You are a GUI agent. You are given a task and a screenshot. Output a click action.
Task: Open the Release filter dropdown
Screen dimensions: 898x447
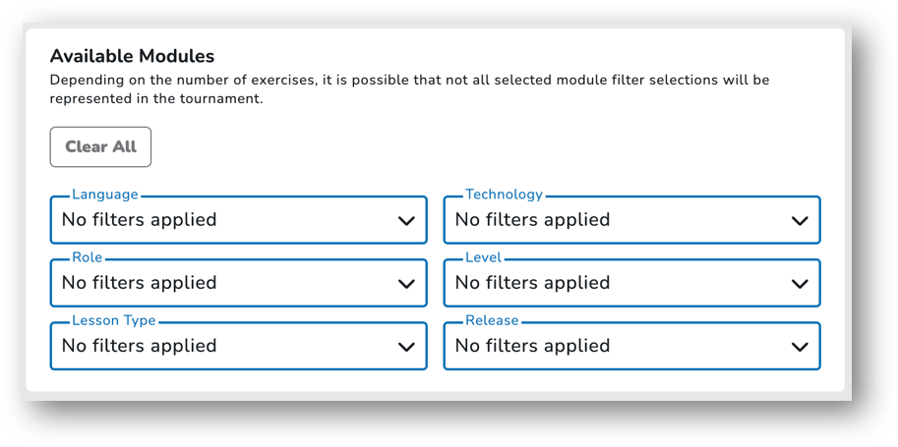[631, 346]
